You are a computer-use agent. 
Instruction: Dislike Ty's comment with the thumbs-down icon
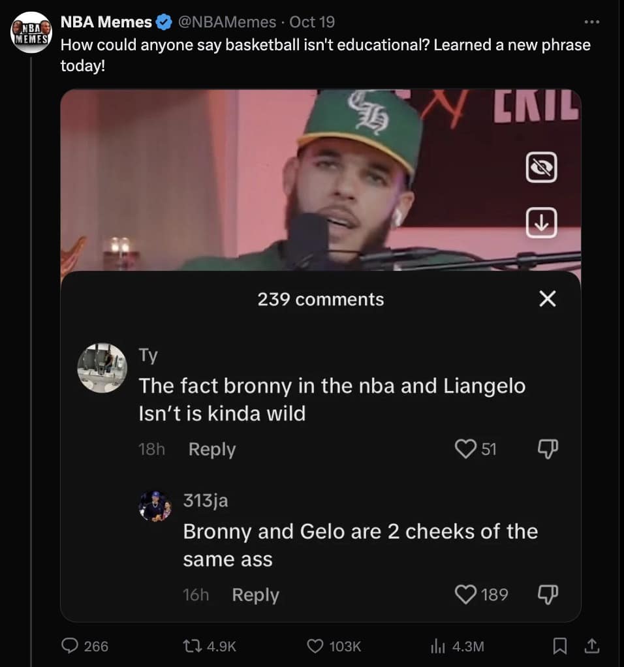click(x=548, y=449)
